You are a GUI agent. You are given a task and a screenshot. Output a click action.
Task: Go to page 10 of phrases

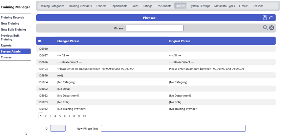point(84,116)
